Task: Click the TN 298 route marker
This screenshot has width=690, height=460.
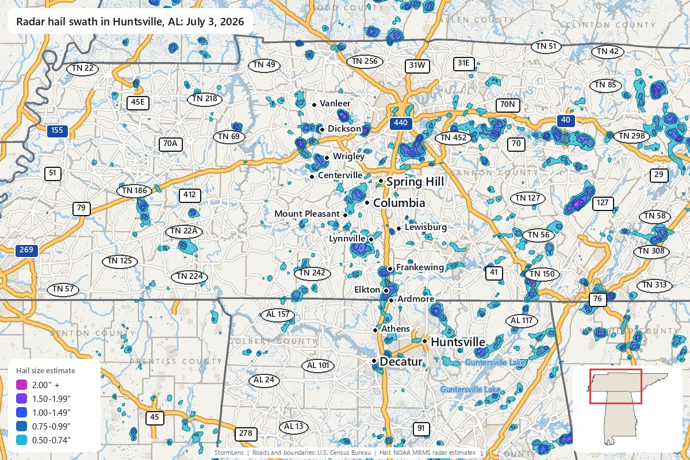Action: coord(631,136)
